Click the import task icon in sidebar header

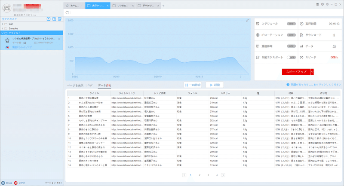coord(49,19)
